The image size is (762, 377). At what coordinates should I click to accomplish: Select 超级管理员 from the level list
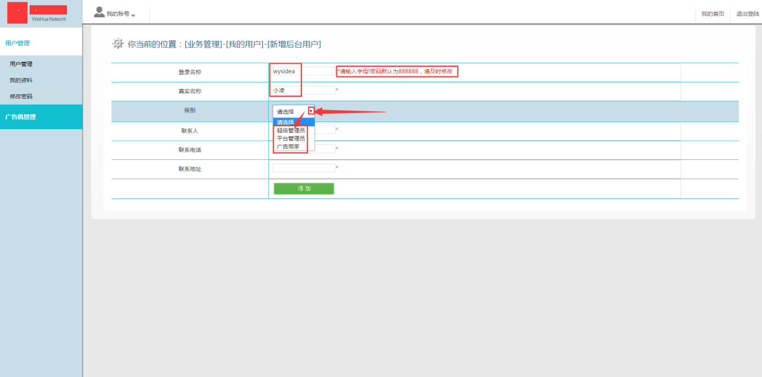pos(290,130)
